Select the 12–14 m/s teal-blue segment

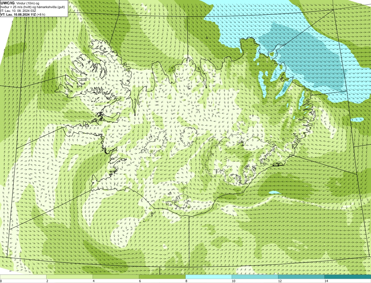(301, 277)
